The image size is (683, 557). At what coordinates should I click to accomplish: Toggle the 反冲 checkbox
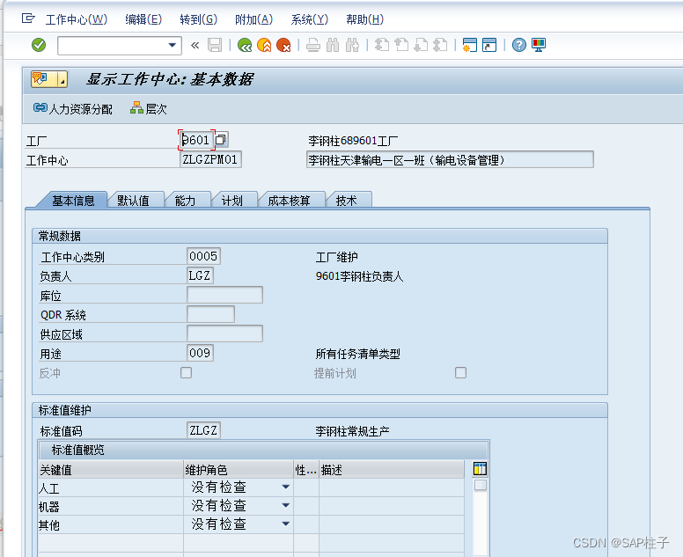186,373
